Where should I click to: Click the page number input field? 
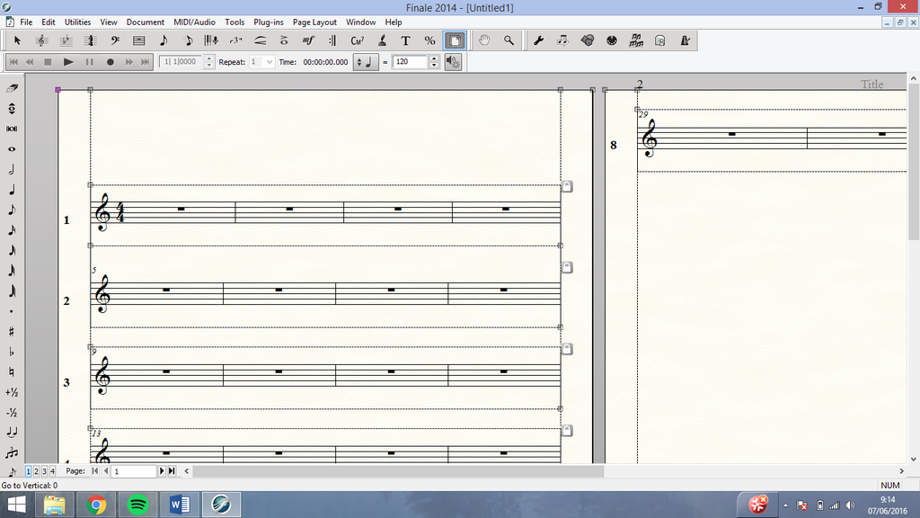tap(134, 471)
